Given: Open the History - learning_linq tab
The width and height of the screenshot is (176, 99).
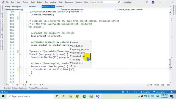Looking at the screenshot, I should (x=13, y=7).
